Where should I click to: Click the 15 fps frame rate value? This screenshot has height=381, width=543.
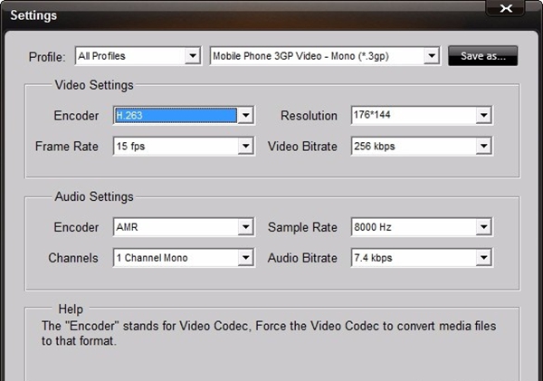click(x=176, y=146)
